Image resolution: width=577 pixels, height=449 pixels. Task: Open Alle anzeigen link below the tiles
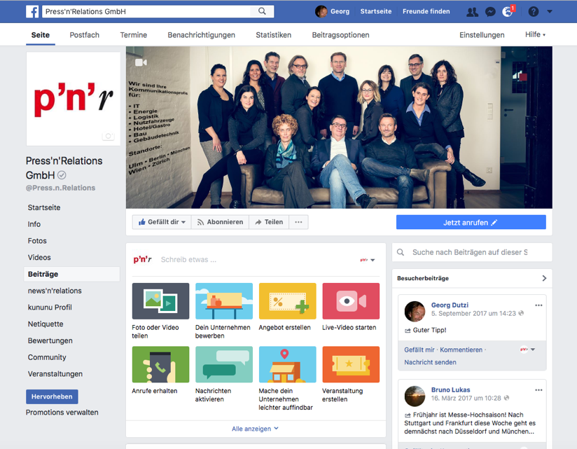point(255,428)
